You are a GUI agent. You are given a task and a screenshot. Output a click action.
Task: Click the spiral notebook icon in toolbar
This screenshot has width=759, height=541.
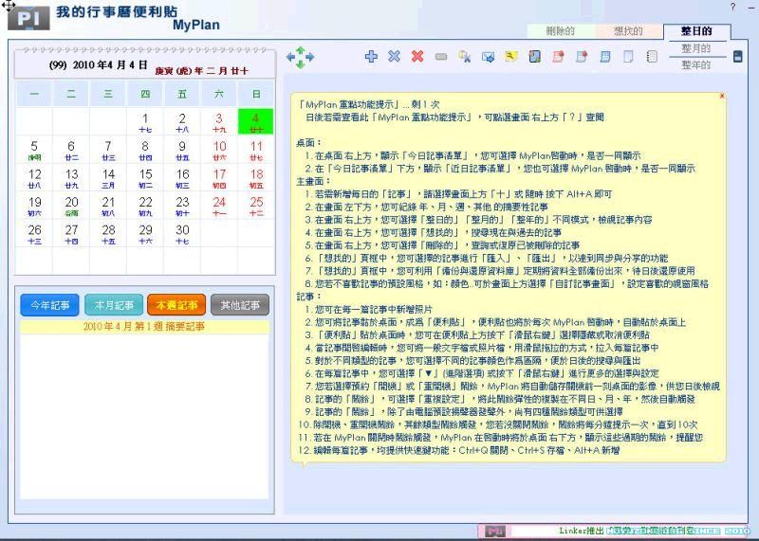click(652, 56)
